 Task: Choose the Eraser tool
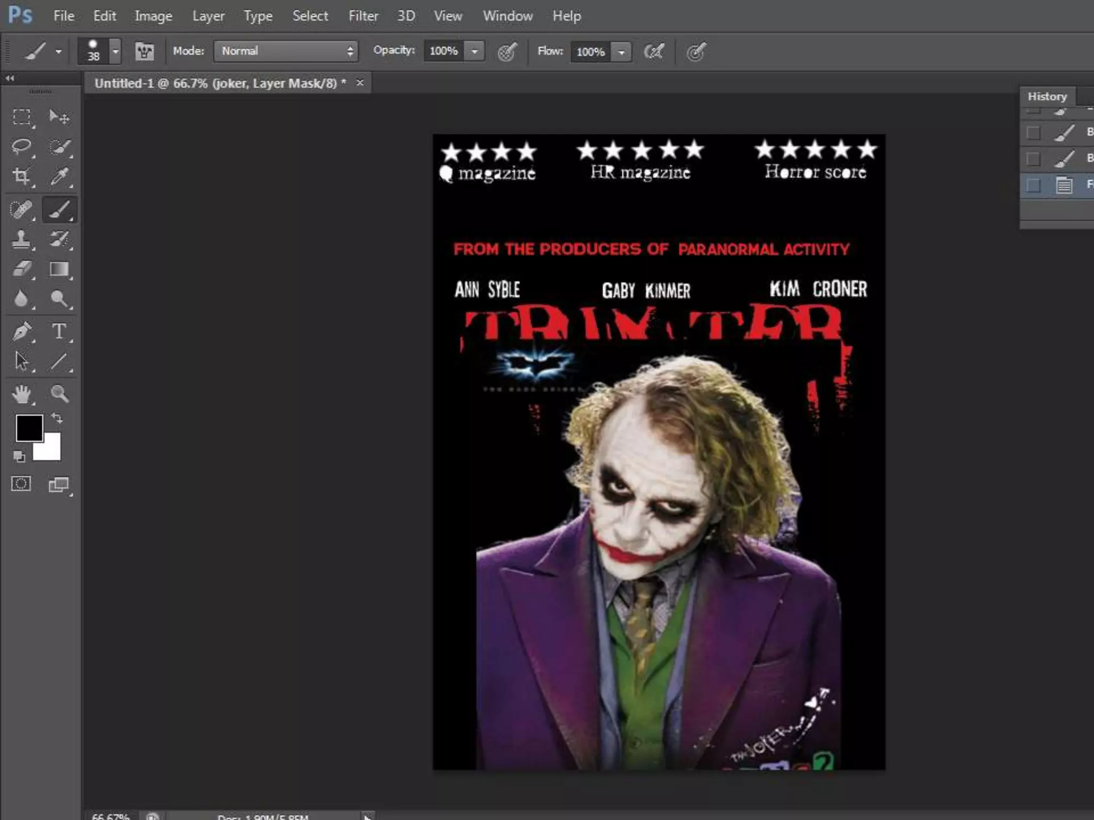point(21,269)
